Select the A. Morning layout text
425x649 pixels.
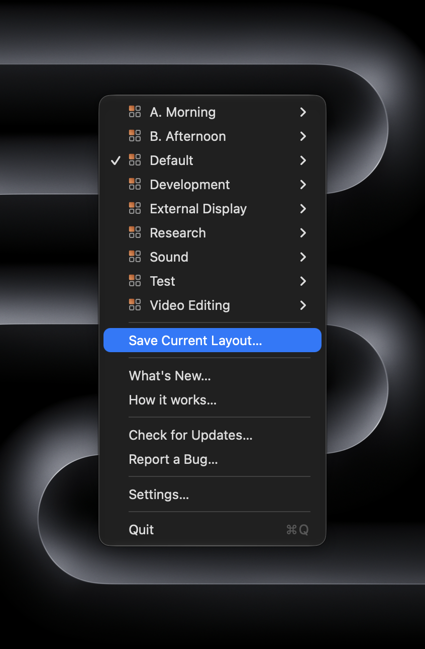pos(183,112)
